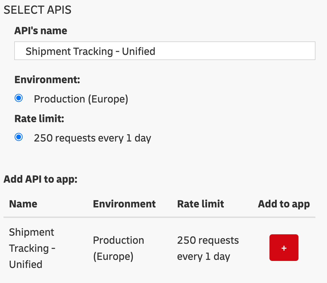Click the API's name label
Image resolution: width=327 pixels, height=283 pixels.
pos(41,31)
